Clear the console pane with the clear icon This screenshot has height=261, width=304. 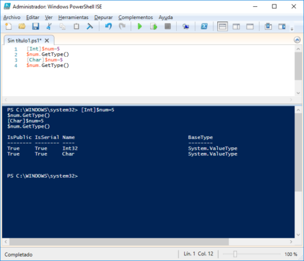click(x=90, y=27)
